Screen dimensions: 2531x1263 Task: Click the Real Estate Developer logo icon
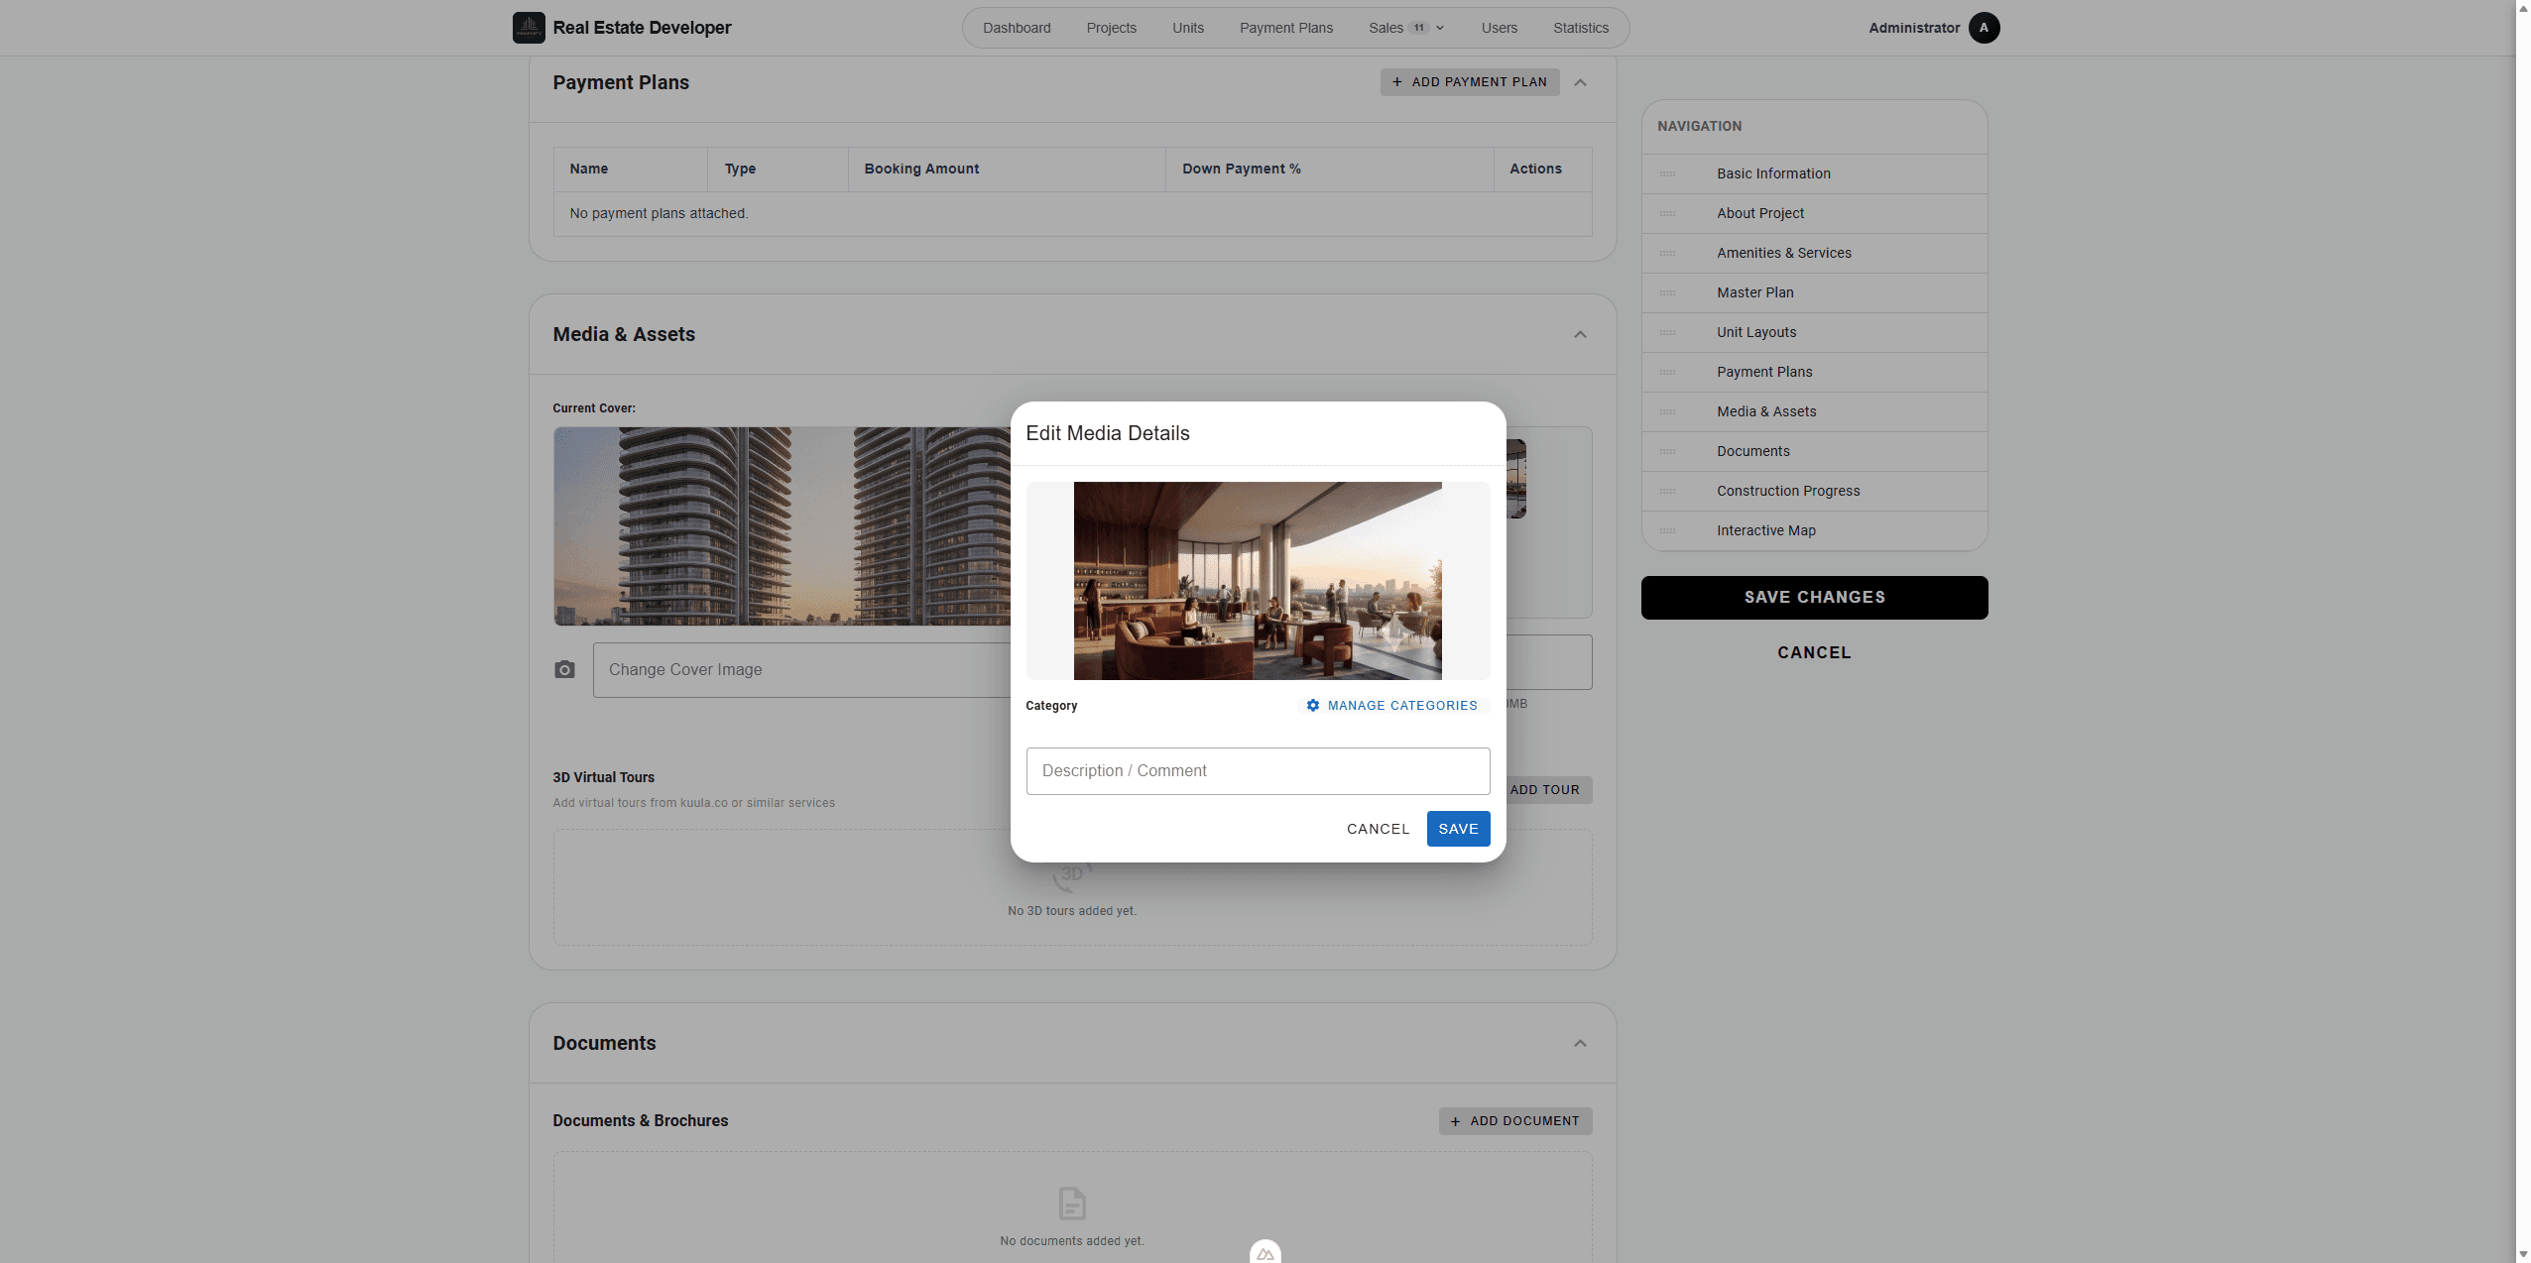529,28
